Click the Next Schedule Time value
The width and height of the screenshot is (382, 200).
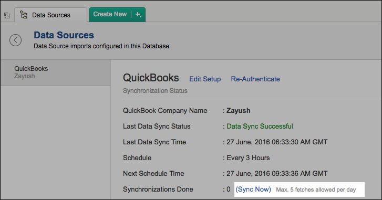(277, 173)
